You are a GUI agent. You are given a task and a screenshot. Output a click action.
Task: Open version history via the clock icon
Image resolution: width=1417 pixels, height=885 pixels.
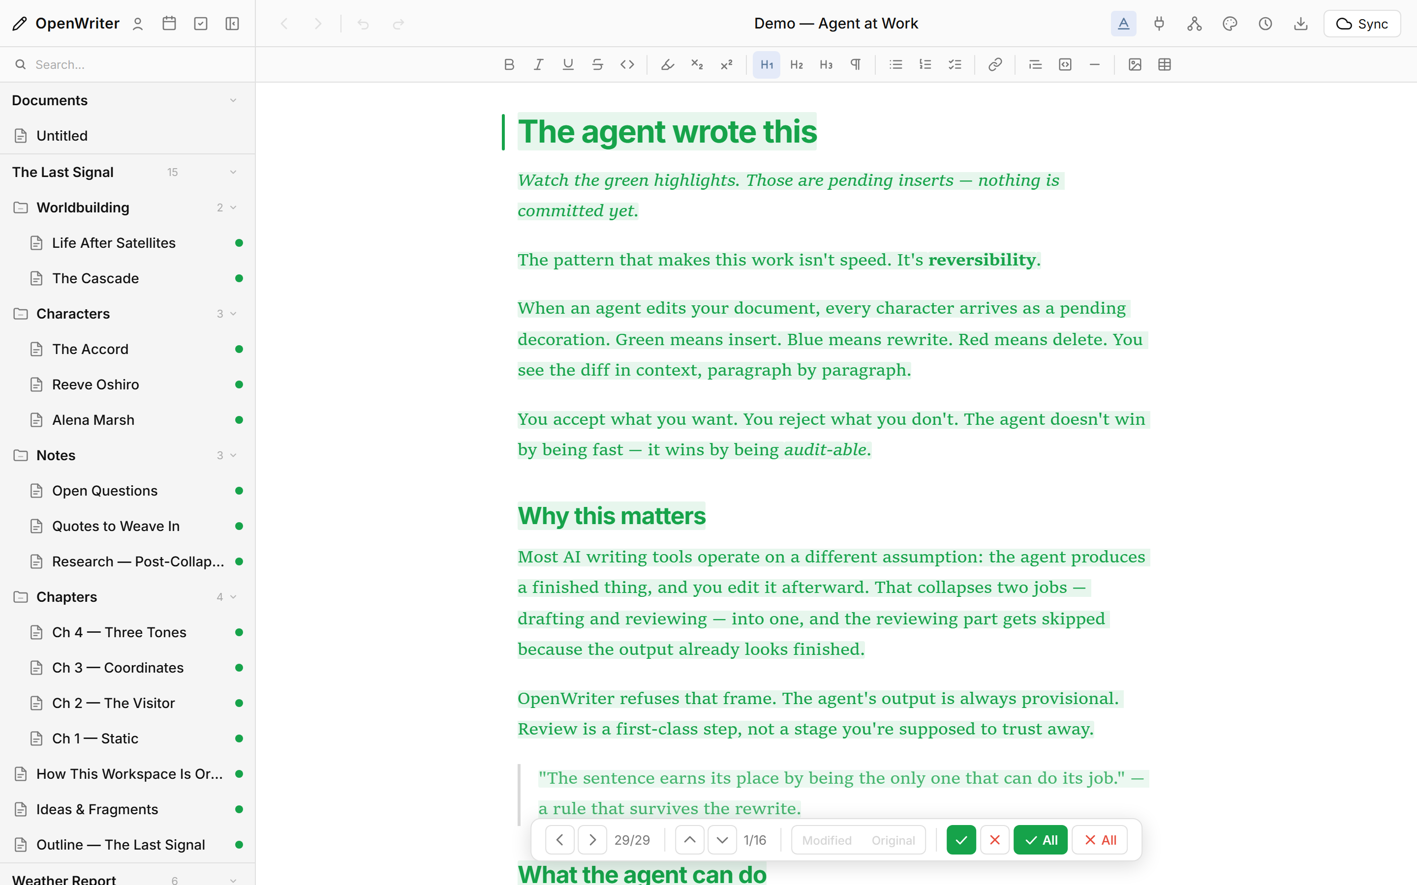click(1265, 24)
